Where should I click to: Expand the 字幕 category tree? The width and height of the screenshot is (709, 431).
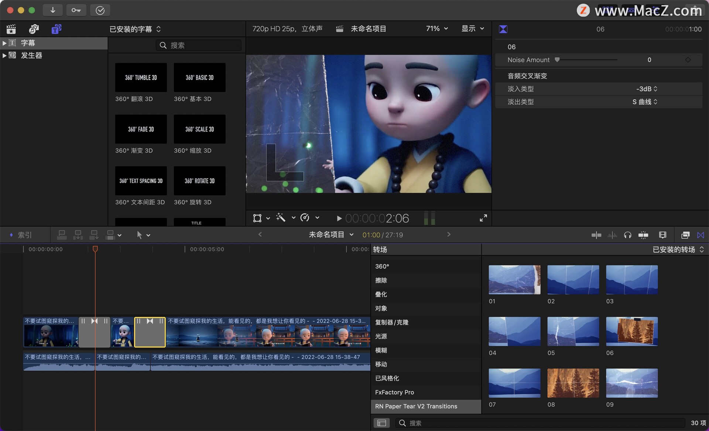4,43
